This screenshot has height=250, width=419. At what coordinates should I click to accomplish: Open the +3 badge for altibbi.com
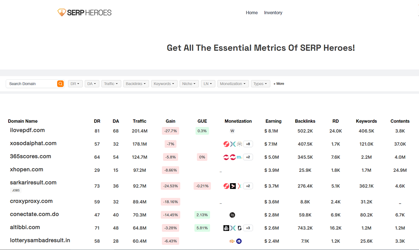pyautogui.click(x=248, y=228)
